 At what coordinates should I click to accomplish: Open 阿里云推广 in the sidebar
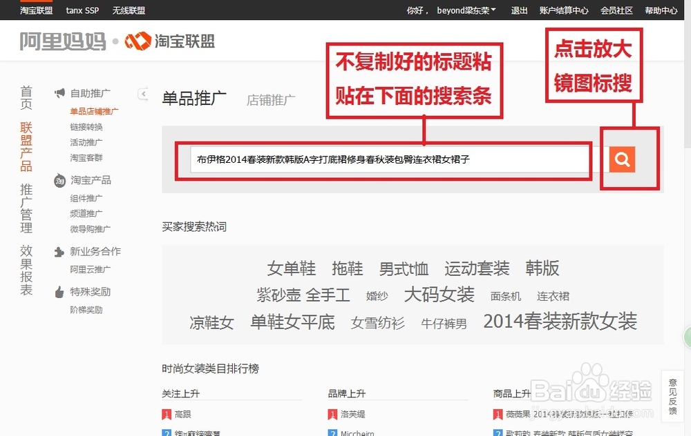coord(91,269)
